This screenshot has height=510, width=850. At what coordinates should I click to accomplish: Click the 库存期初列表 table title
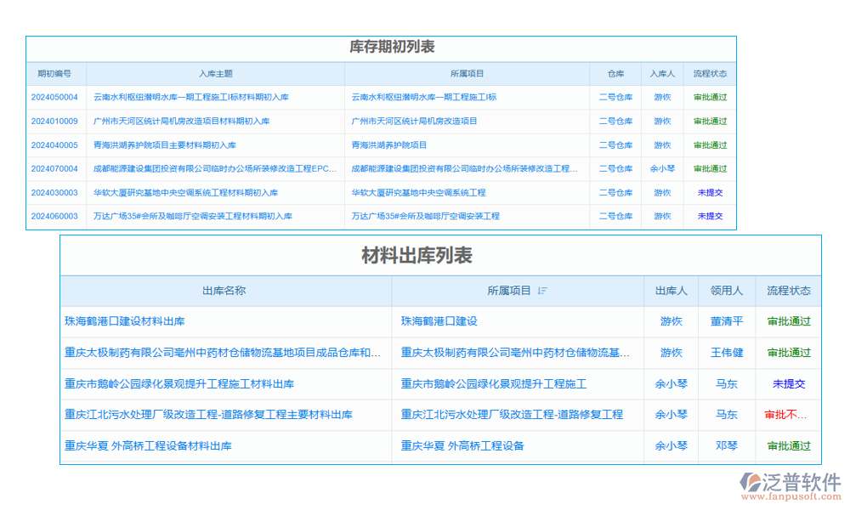[x=382, y=49]
